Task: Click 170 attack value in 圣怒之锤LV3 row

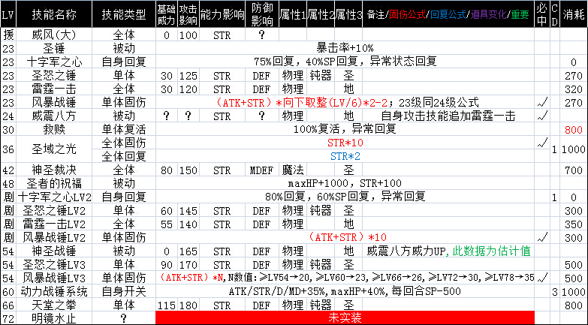Action: [x=188, y=264]
